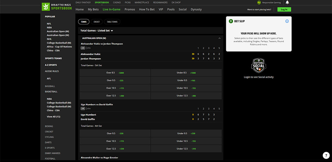
Task: Click the bet slip count circle
Action: point(230,21)
